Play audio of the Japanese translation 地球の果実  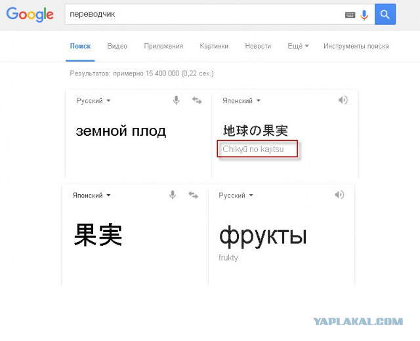343,100
